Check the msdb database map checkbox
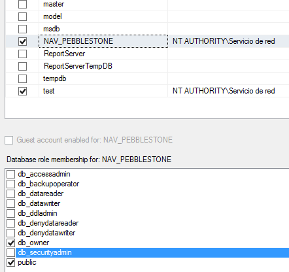Image resolution: width=289 pixels, height=272 pixels. pyautogui.click(x=22, y=29)
